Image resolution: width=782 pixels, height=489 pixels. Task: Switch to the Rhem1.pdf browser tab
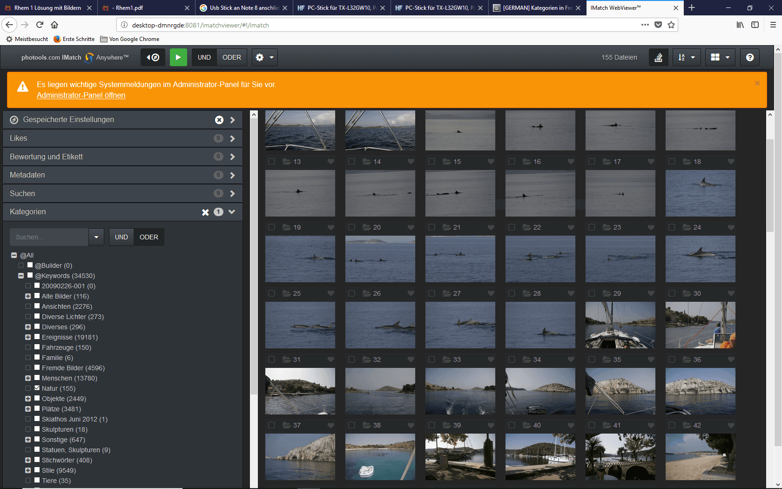tap(146, 8)
